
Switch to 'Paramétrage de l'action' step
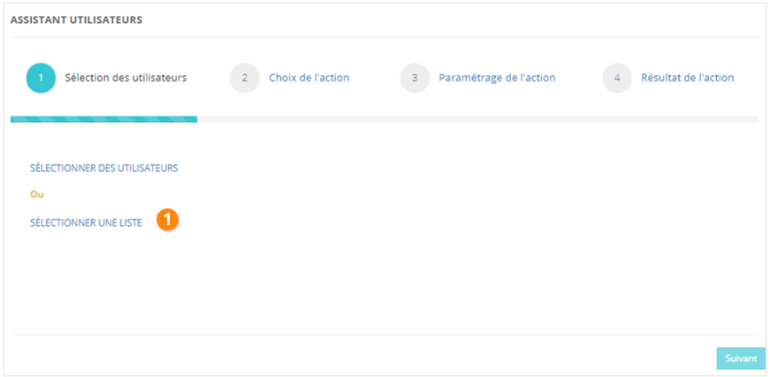(497, 78)
